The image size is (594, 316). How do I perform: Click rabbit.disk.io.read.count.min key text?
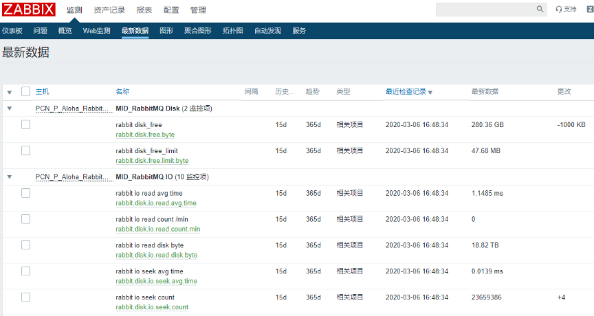tap(158, 229)
